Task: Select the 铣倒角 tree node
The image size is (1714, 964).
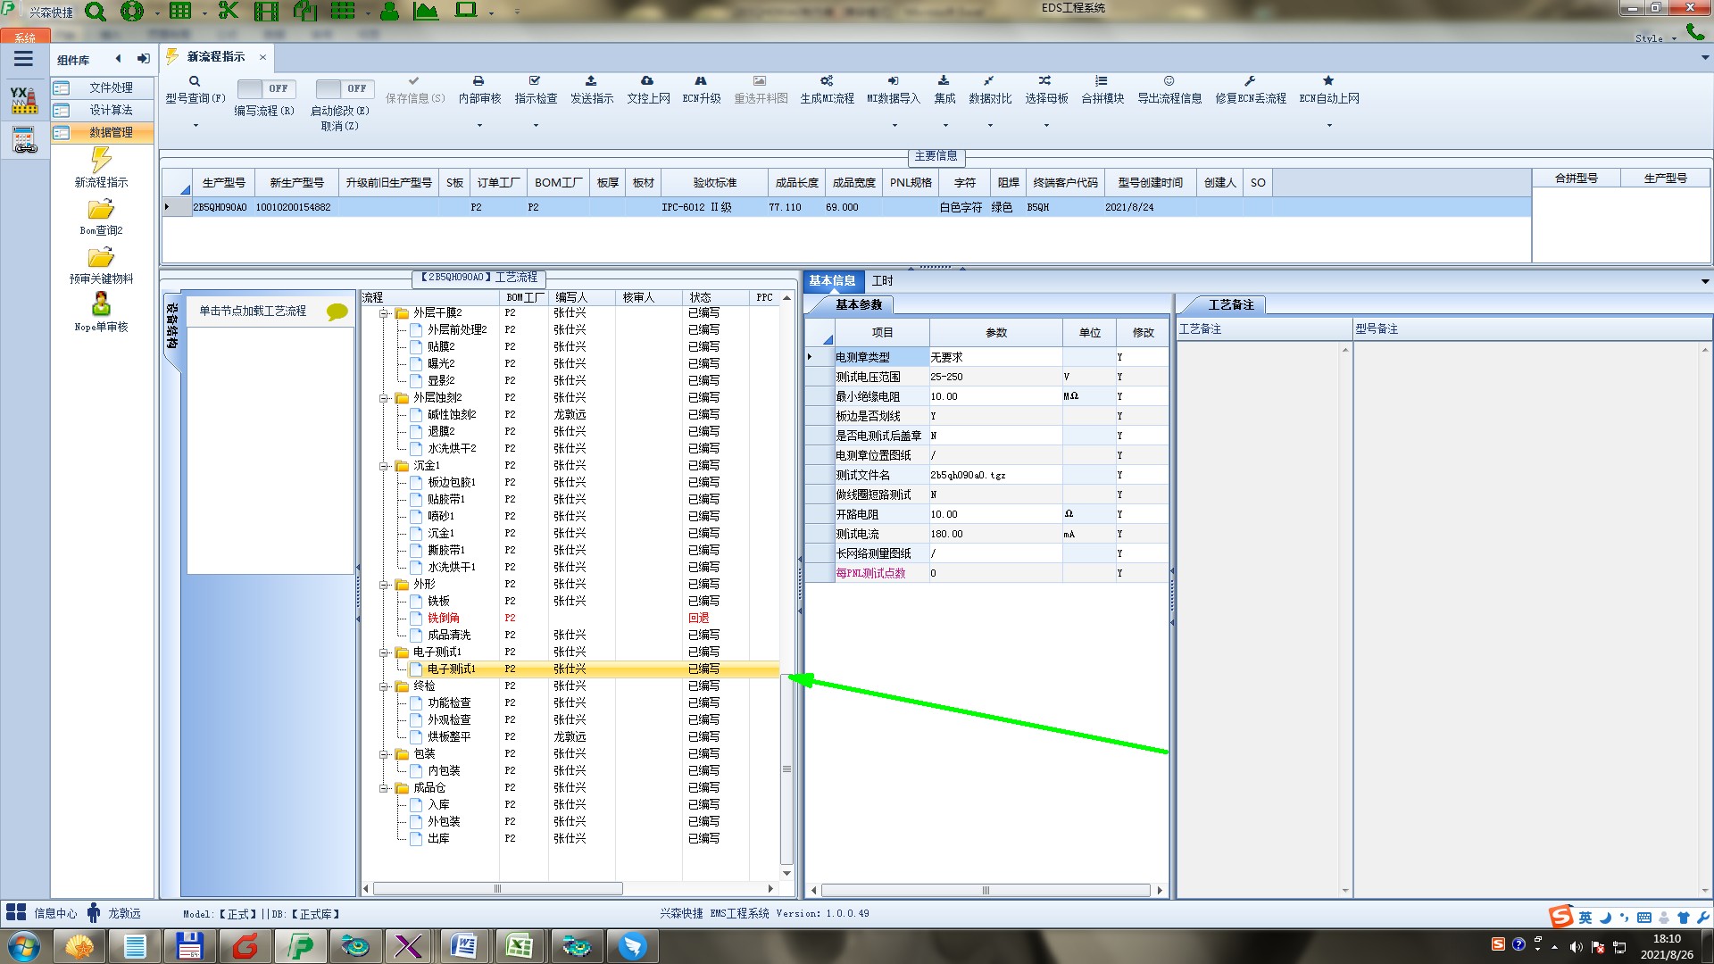Action: click(443, 618)
